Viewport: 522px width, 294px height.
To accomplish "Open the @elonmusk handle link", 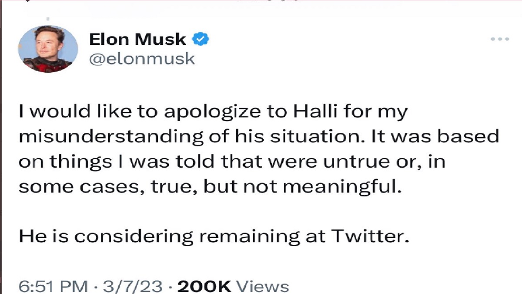I will tap(142, 59).
